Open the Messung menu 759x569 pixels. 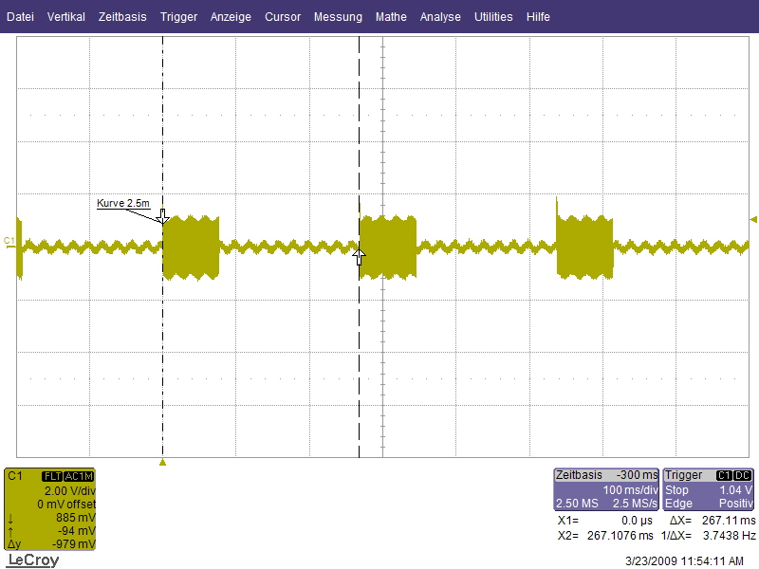click(x=338, y=17)
